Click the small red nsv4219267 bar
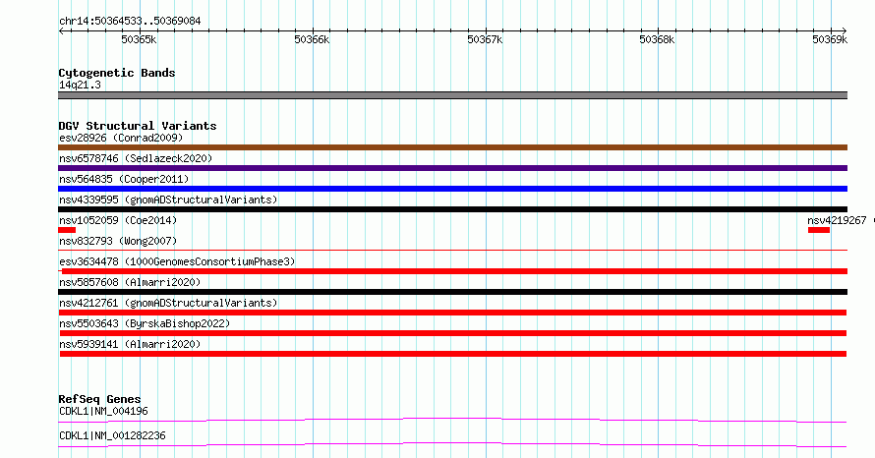The width and height of the screenshot is (875, 458). click(819, 230)
